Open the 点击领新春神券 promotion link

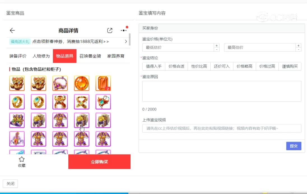click(x=71, y=41)
